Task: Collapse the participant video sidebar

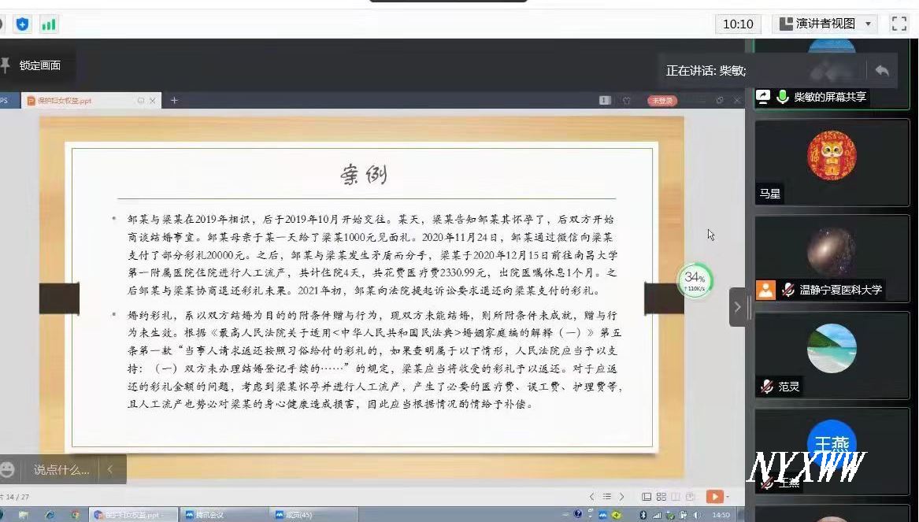Action: tap(737, 307)
